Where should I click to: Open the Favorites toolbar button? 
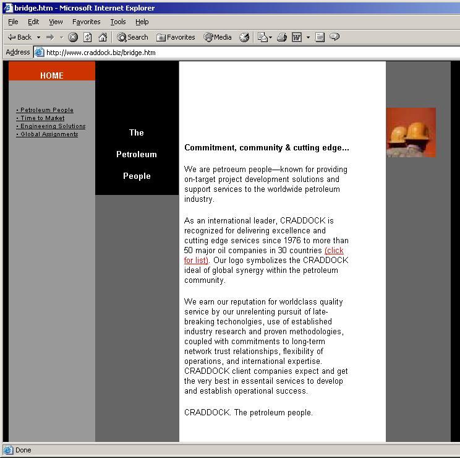point(176,37)
